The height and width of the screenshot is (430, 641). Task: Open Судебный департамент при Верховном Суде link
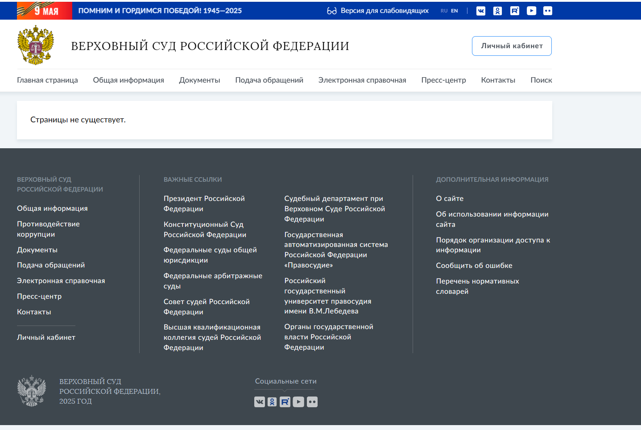[x=335, y=209]
